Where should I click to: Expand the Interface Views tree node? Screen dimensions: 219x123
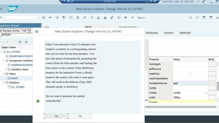(x=6, y=69)
